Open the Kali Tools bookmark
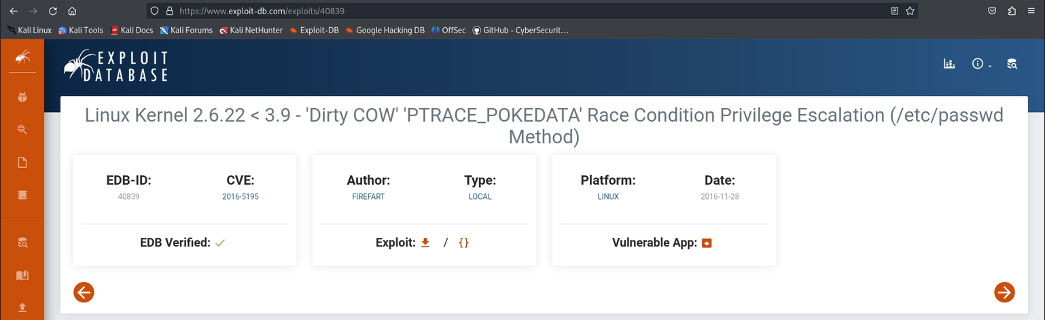 tap(80, 30)
